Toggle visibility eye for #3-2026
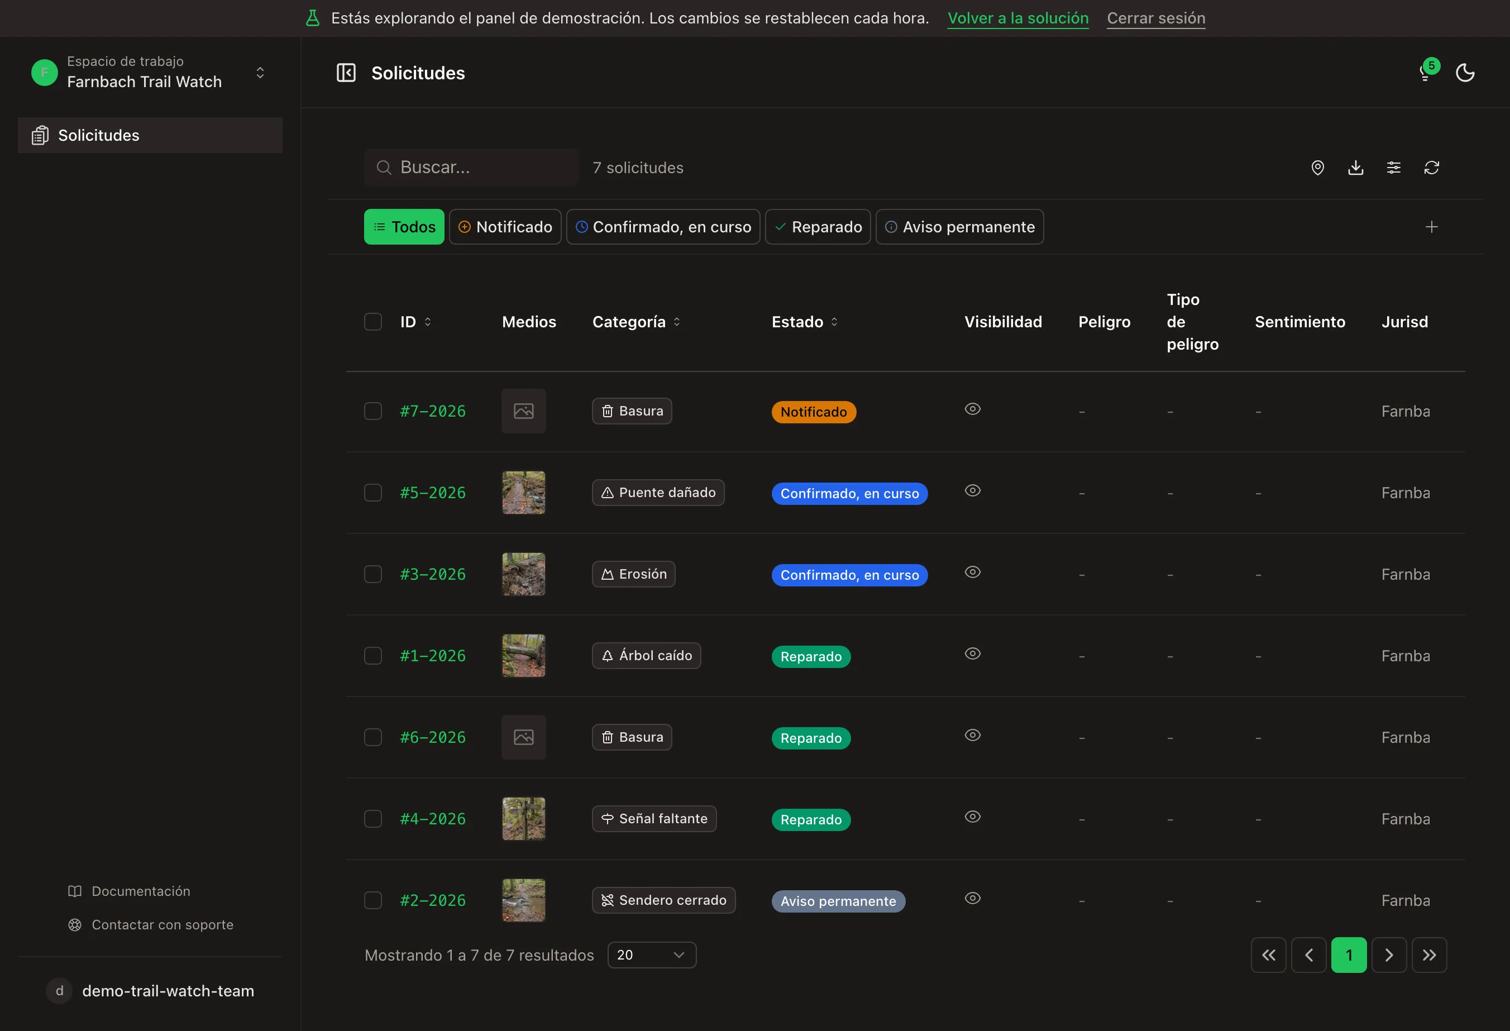The image size is (1510, 1031). click(972, 572)
